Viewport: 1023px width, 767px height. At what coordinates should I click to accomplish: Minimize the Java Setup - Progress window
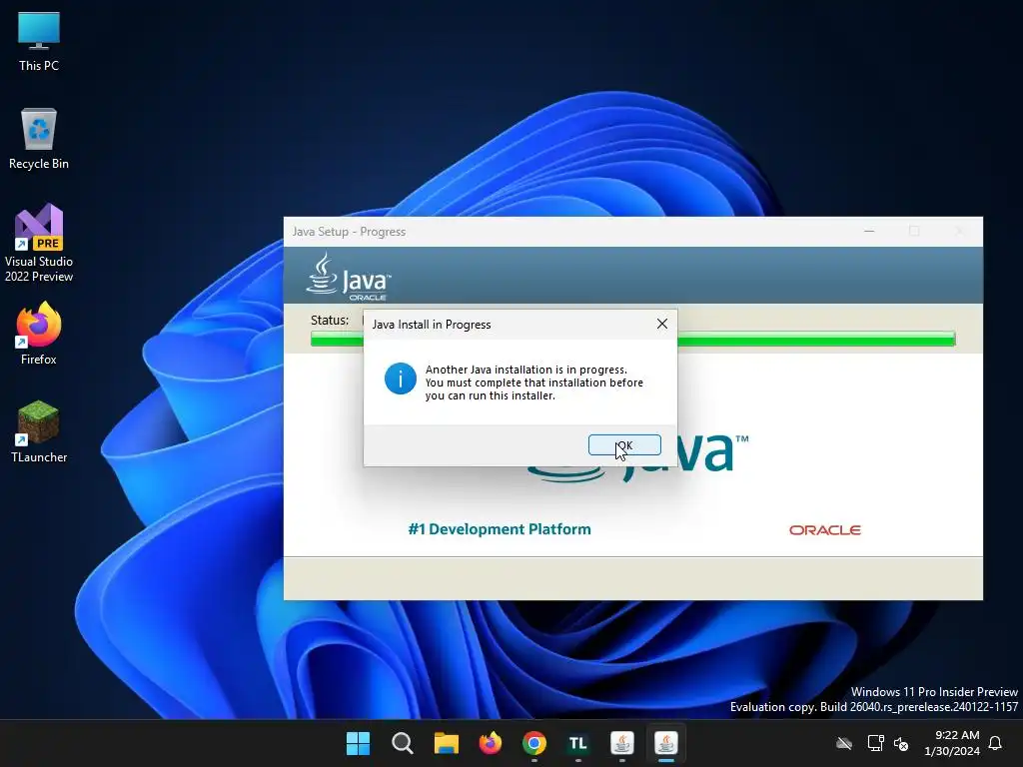point(869,231)
